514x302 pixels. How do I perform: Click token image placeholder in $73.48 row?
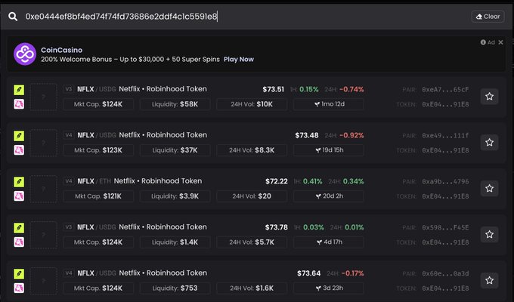(x=44, y=143)
